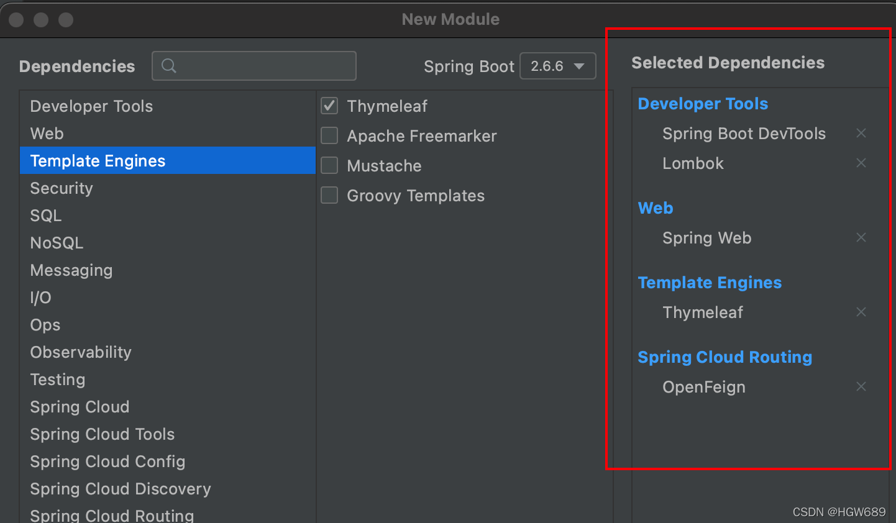The width and height of the screenshot is (896, 523).
Task: Click Spring Cloud Routing heading in Selected Dependencies
Action: (725, 357)
